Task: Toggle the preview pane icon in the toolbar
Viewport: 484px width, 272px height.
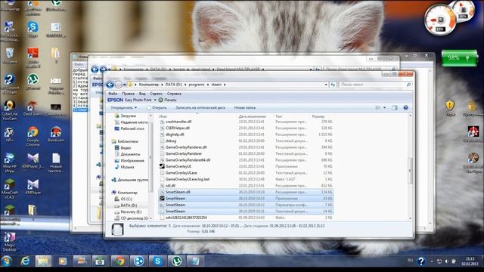Action: pos(395,107)
